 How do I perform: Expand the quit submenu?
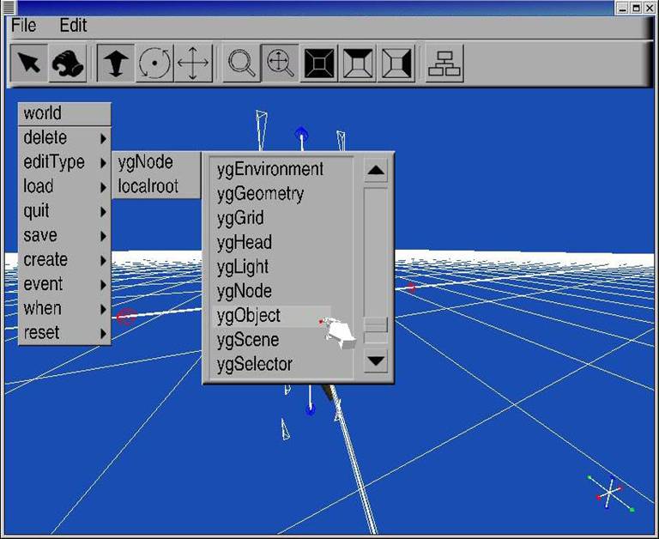pyautogui.click(x=64, y=211)
